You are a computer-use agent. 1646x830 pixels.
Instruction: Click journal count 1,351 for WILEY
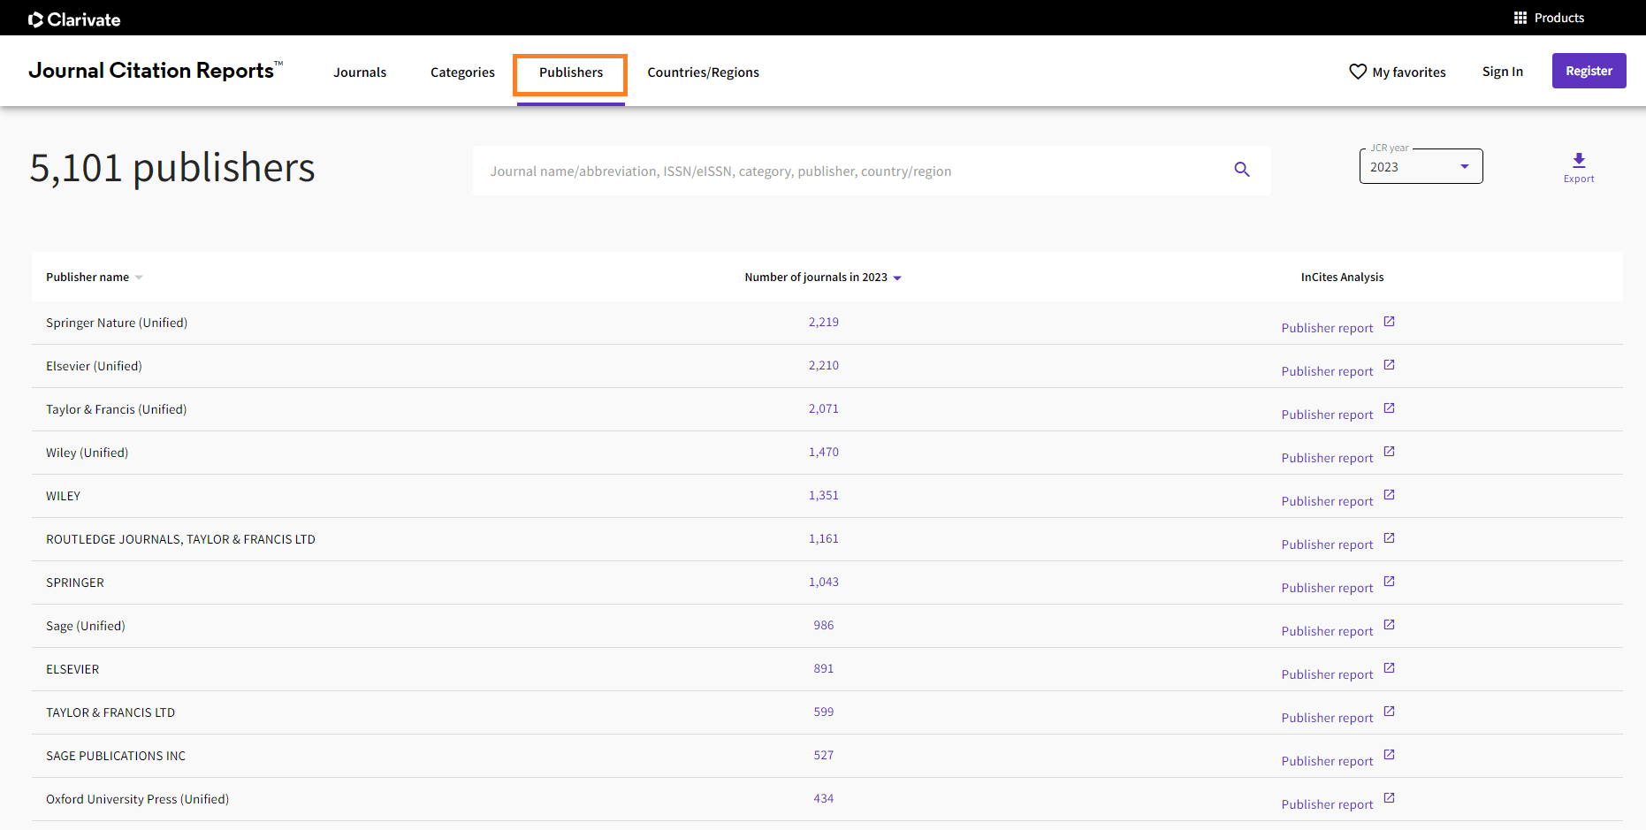(824, 495)
